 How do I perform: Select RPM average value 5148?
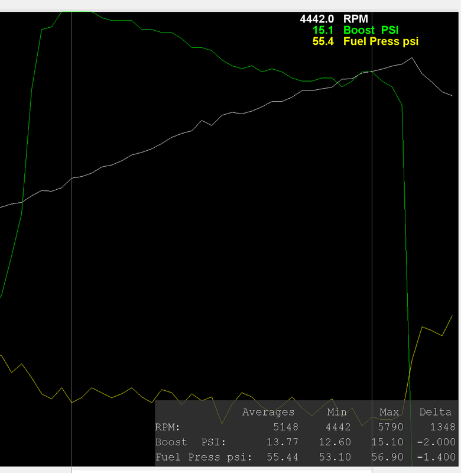pos(285,427)
